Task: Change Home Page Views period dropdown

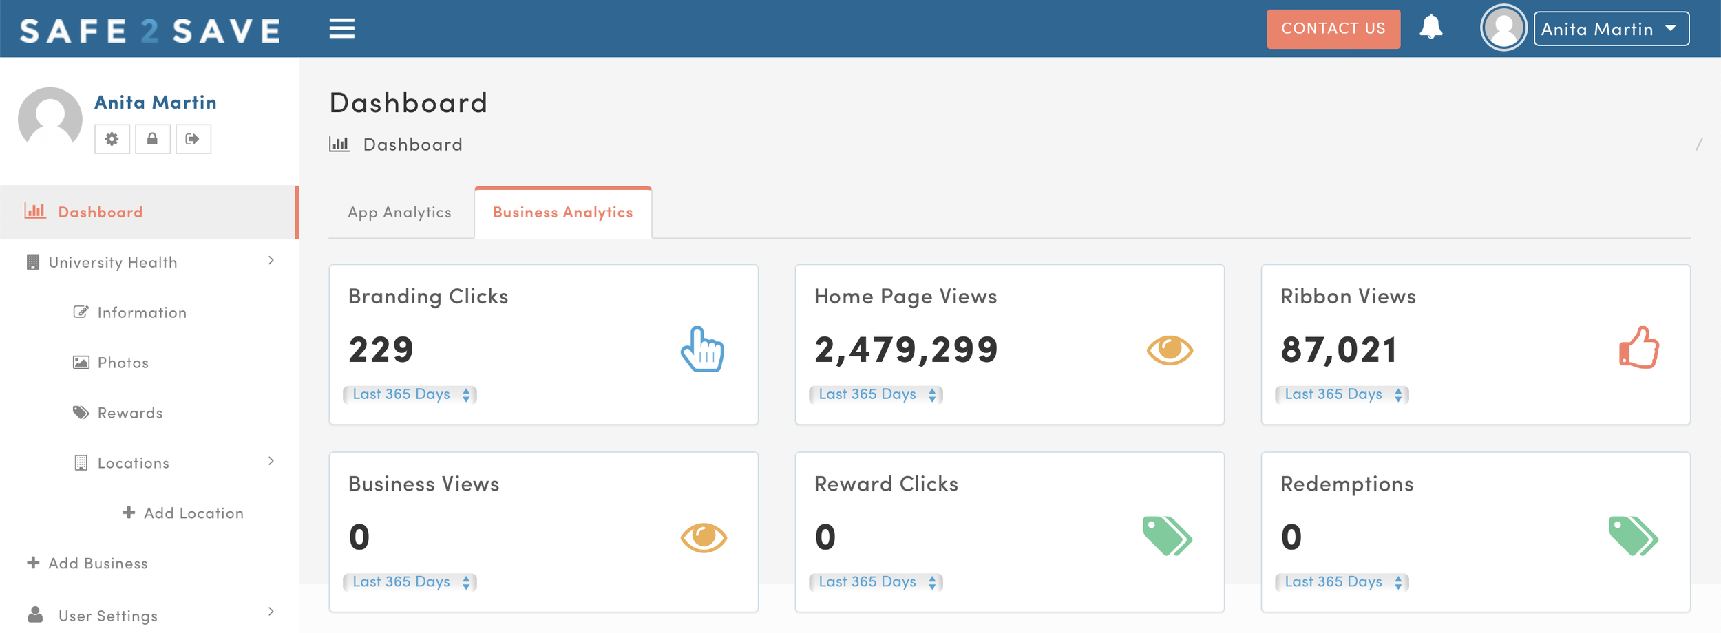Action: tap(876, 394)
